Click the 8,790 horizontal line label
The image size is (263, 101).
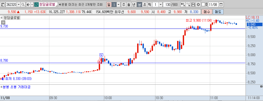click(x=4, y=61)
